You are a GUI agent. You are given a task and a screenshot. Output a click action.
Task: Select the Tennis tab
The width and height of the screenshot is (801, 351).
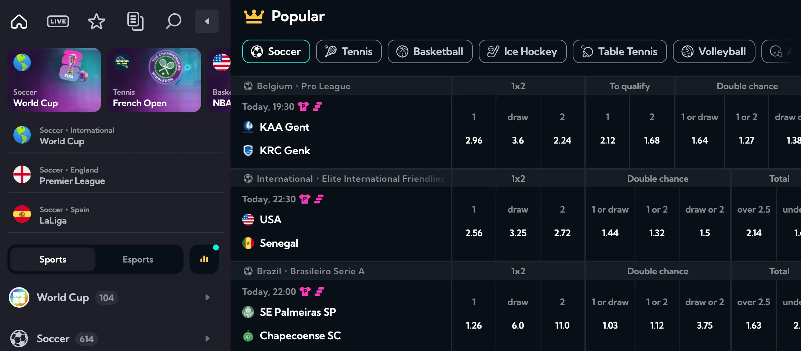click(x=349, y=51)
